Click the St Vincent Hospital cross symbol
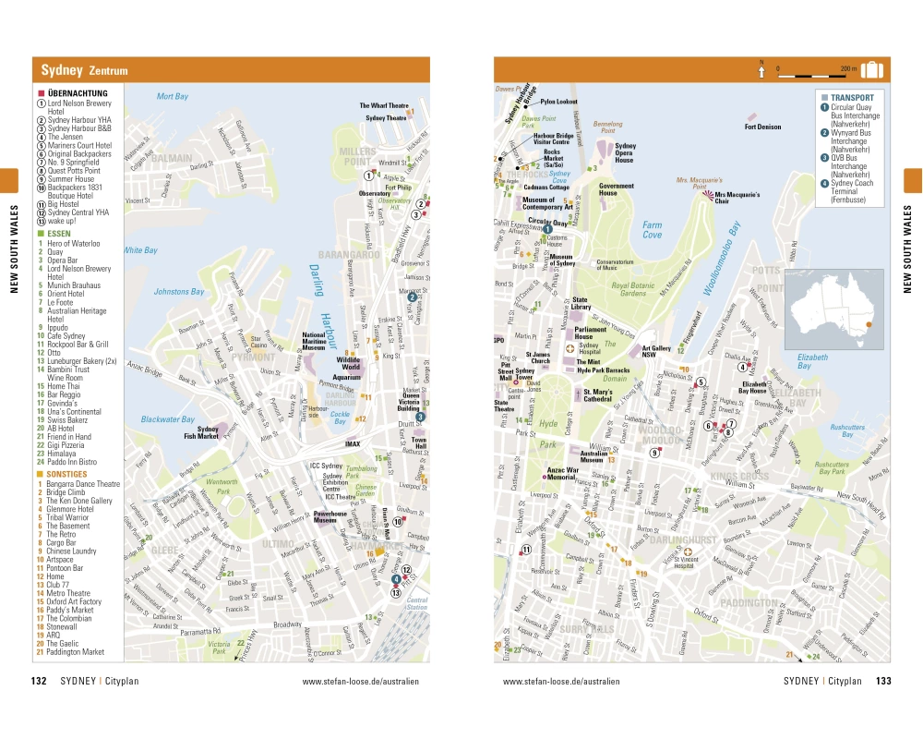The image size is (923, 739). pos(687,551)
